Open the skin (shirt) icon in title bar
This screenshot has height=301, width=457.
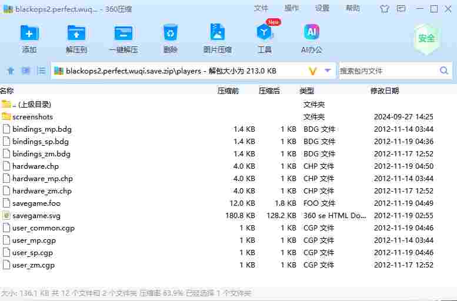pyautogui.click(x=385, y=9)
